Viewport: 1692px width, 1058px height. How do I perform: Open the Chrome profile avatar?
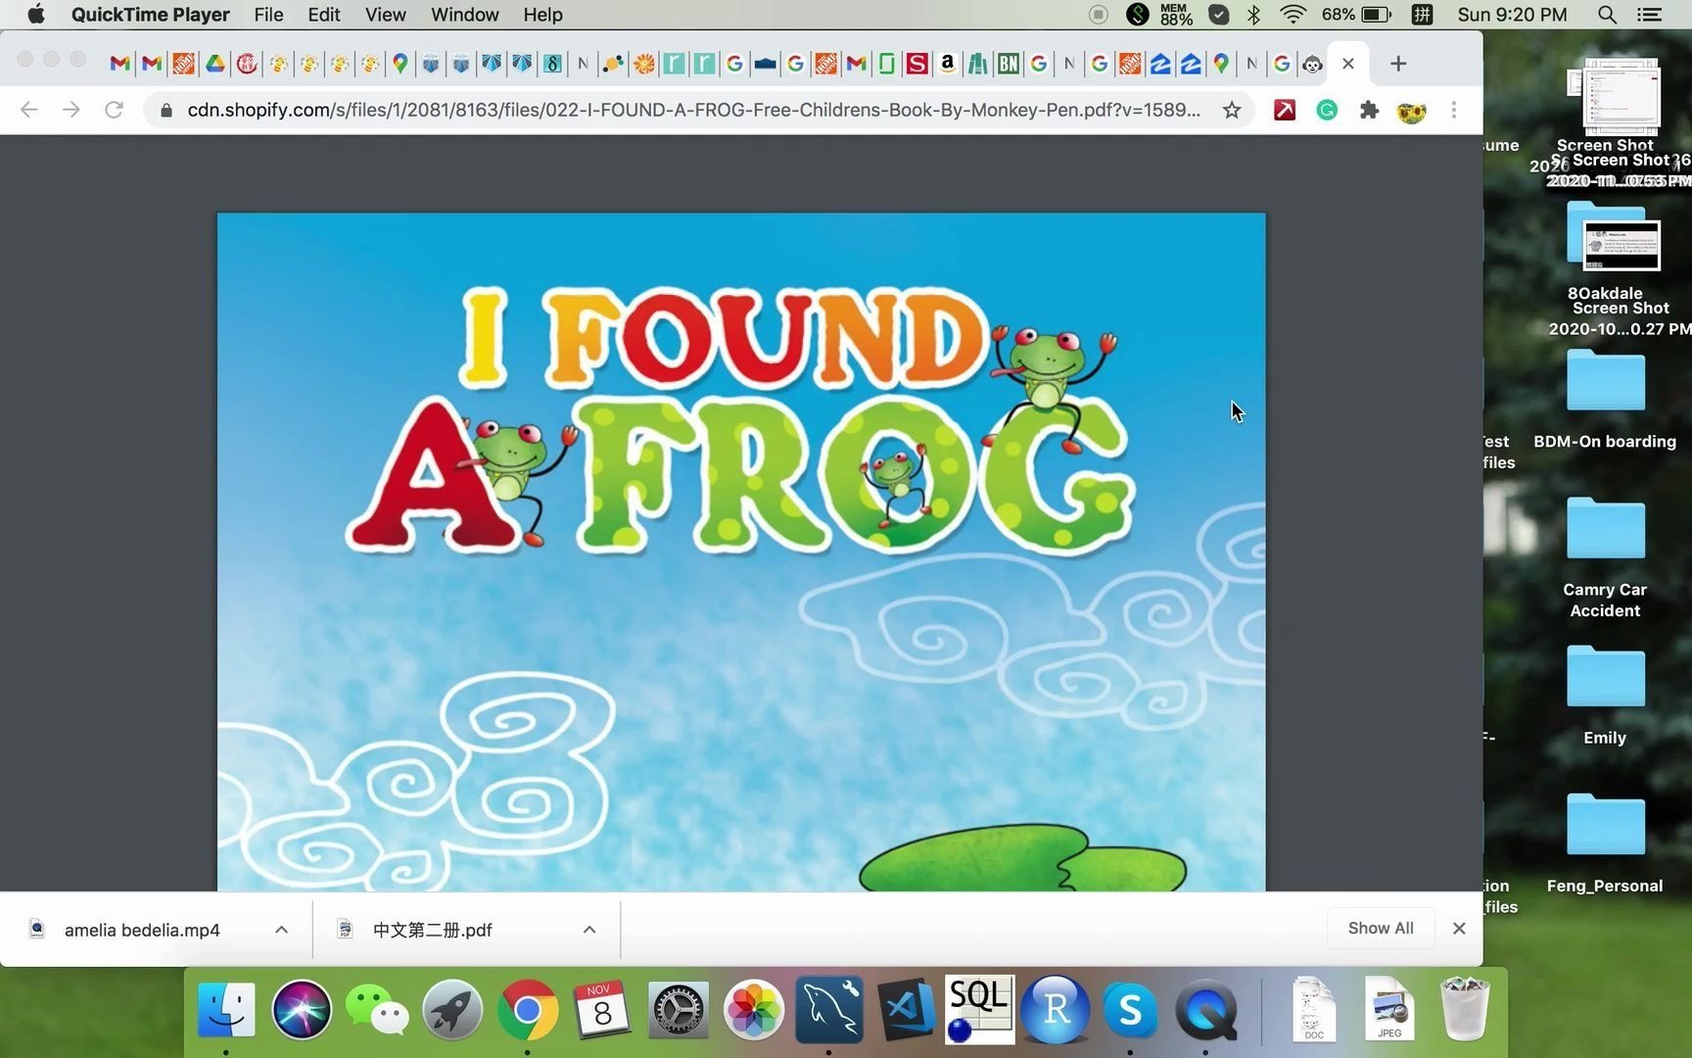point(1411,111)
